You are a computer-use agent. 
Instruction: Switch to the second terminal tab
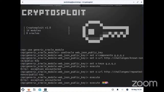tap(111, 5)
